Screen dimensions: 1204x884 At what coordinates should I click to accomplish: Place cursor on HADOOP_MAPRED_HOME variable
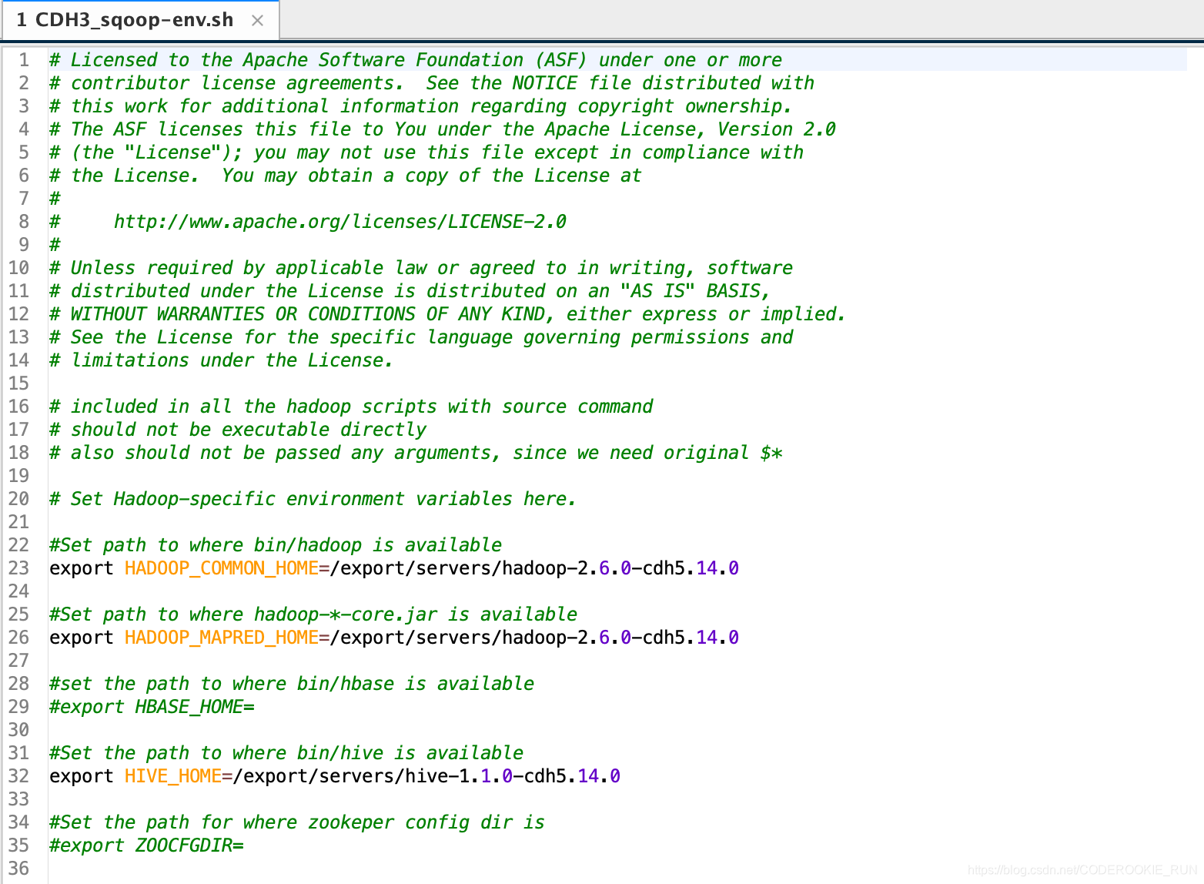pyautogui.click(x=222, y=638)
